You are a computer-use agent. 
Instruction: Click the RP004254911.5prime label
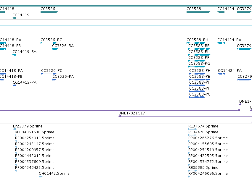pos(35,138)
